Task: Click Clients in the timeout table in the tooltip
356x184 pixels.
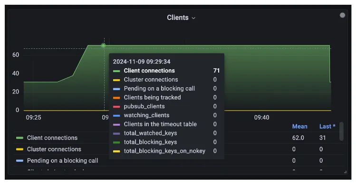Action: 160,124
